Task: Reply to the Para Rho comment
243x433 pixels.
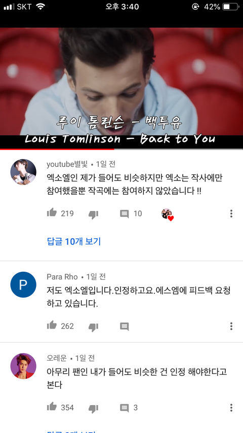Action: click(125, 327)
